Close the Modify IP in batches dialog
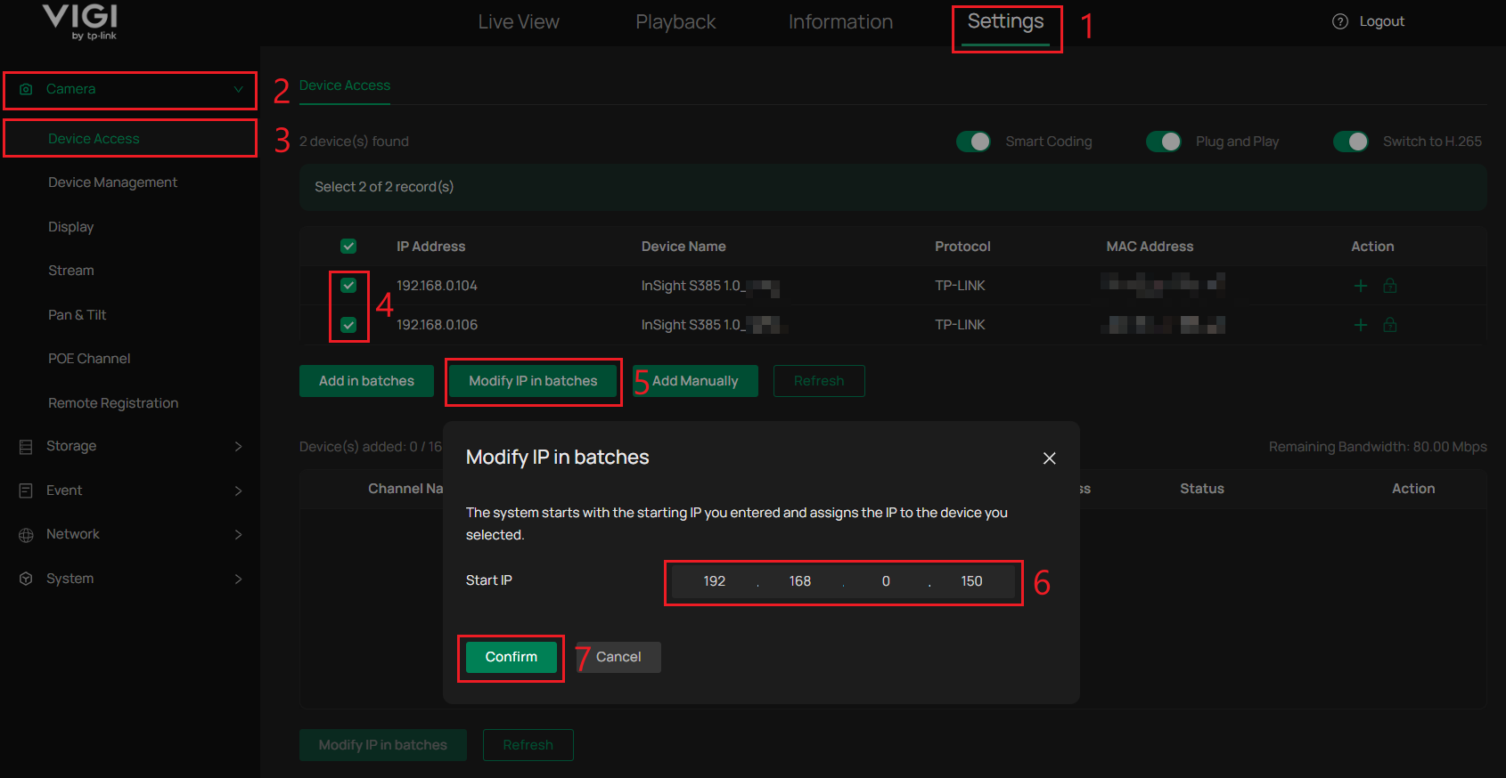This screenshot has width=1506, height=778. (x=1049, y=458)
